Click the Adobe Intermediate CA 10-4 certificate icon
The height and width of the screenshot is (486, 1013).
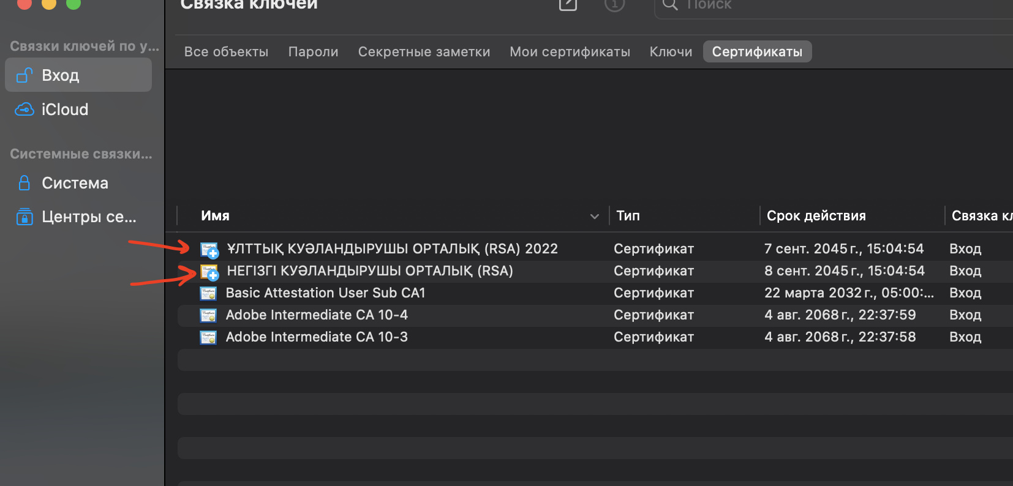tap(208, 315)
